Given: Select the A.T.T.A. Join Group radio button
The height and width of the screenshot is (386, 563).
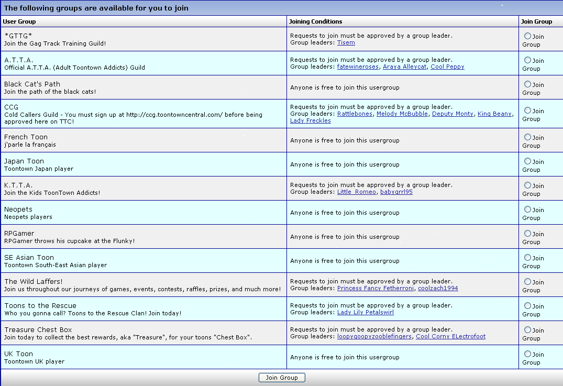Looking at the screenshot, I should 527,60.
